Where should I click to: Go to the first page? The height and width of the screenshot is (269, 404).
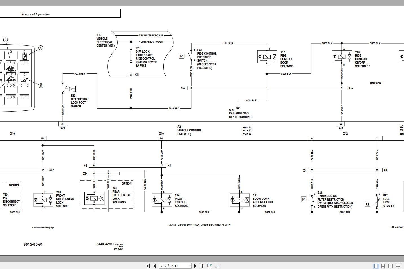coord(148,266)
